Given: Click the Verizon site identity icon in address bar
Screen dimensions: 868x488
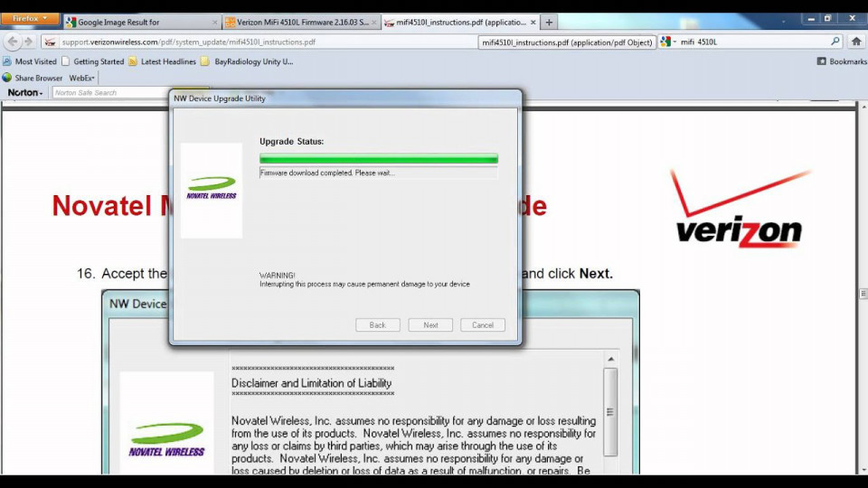Looking at the screenshot, I should coord(50,42).
